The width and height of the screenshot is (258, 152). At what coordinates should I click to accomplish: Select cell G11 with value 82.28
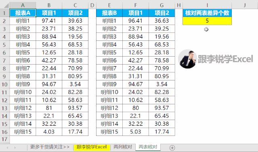(162, 92)
